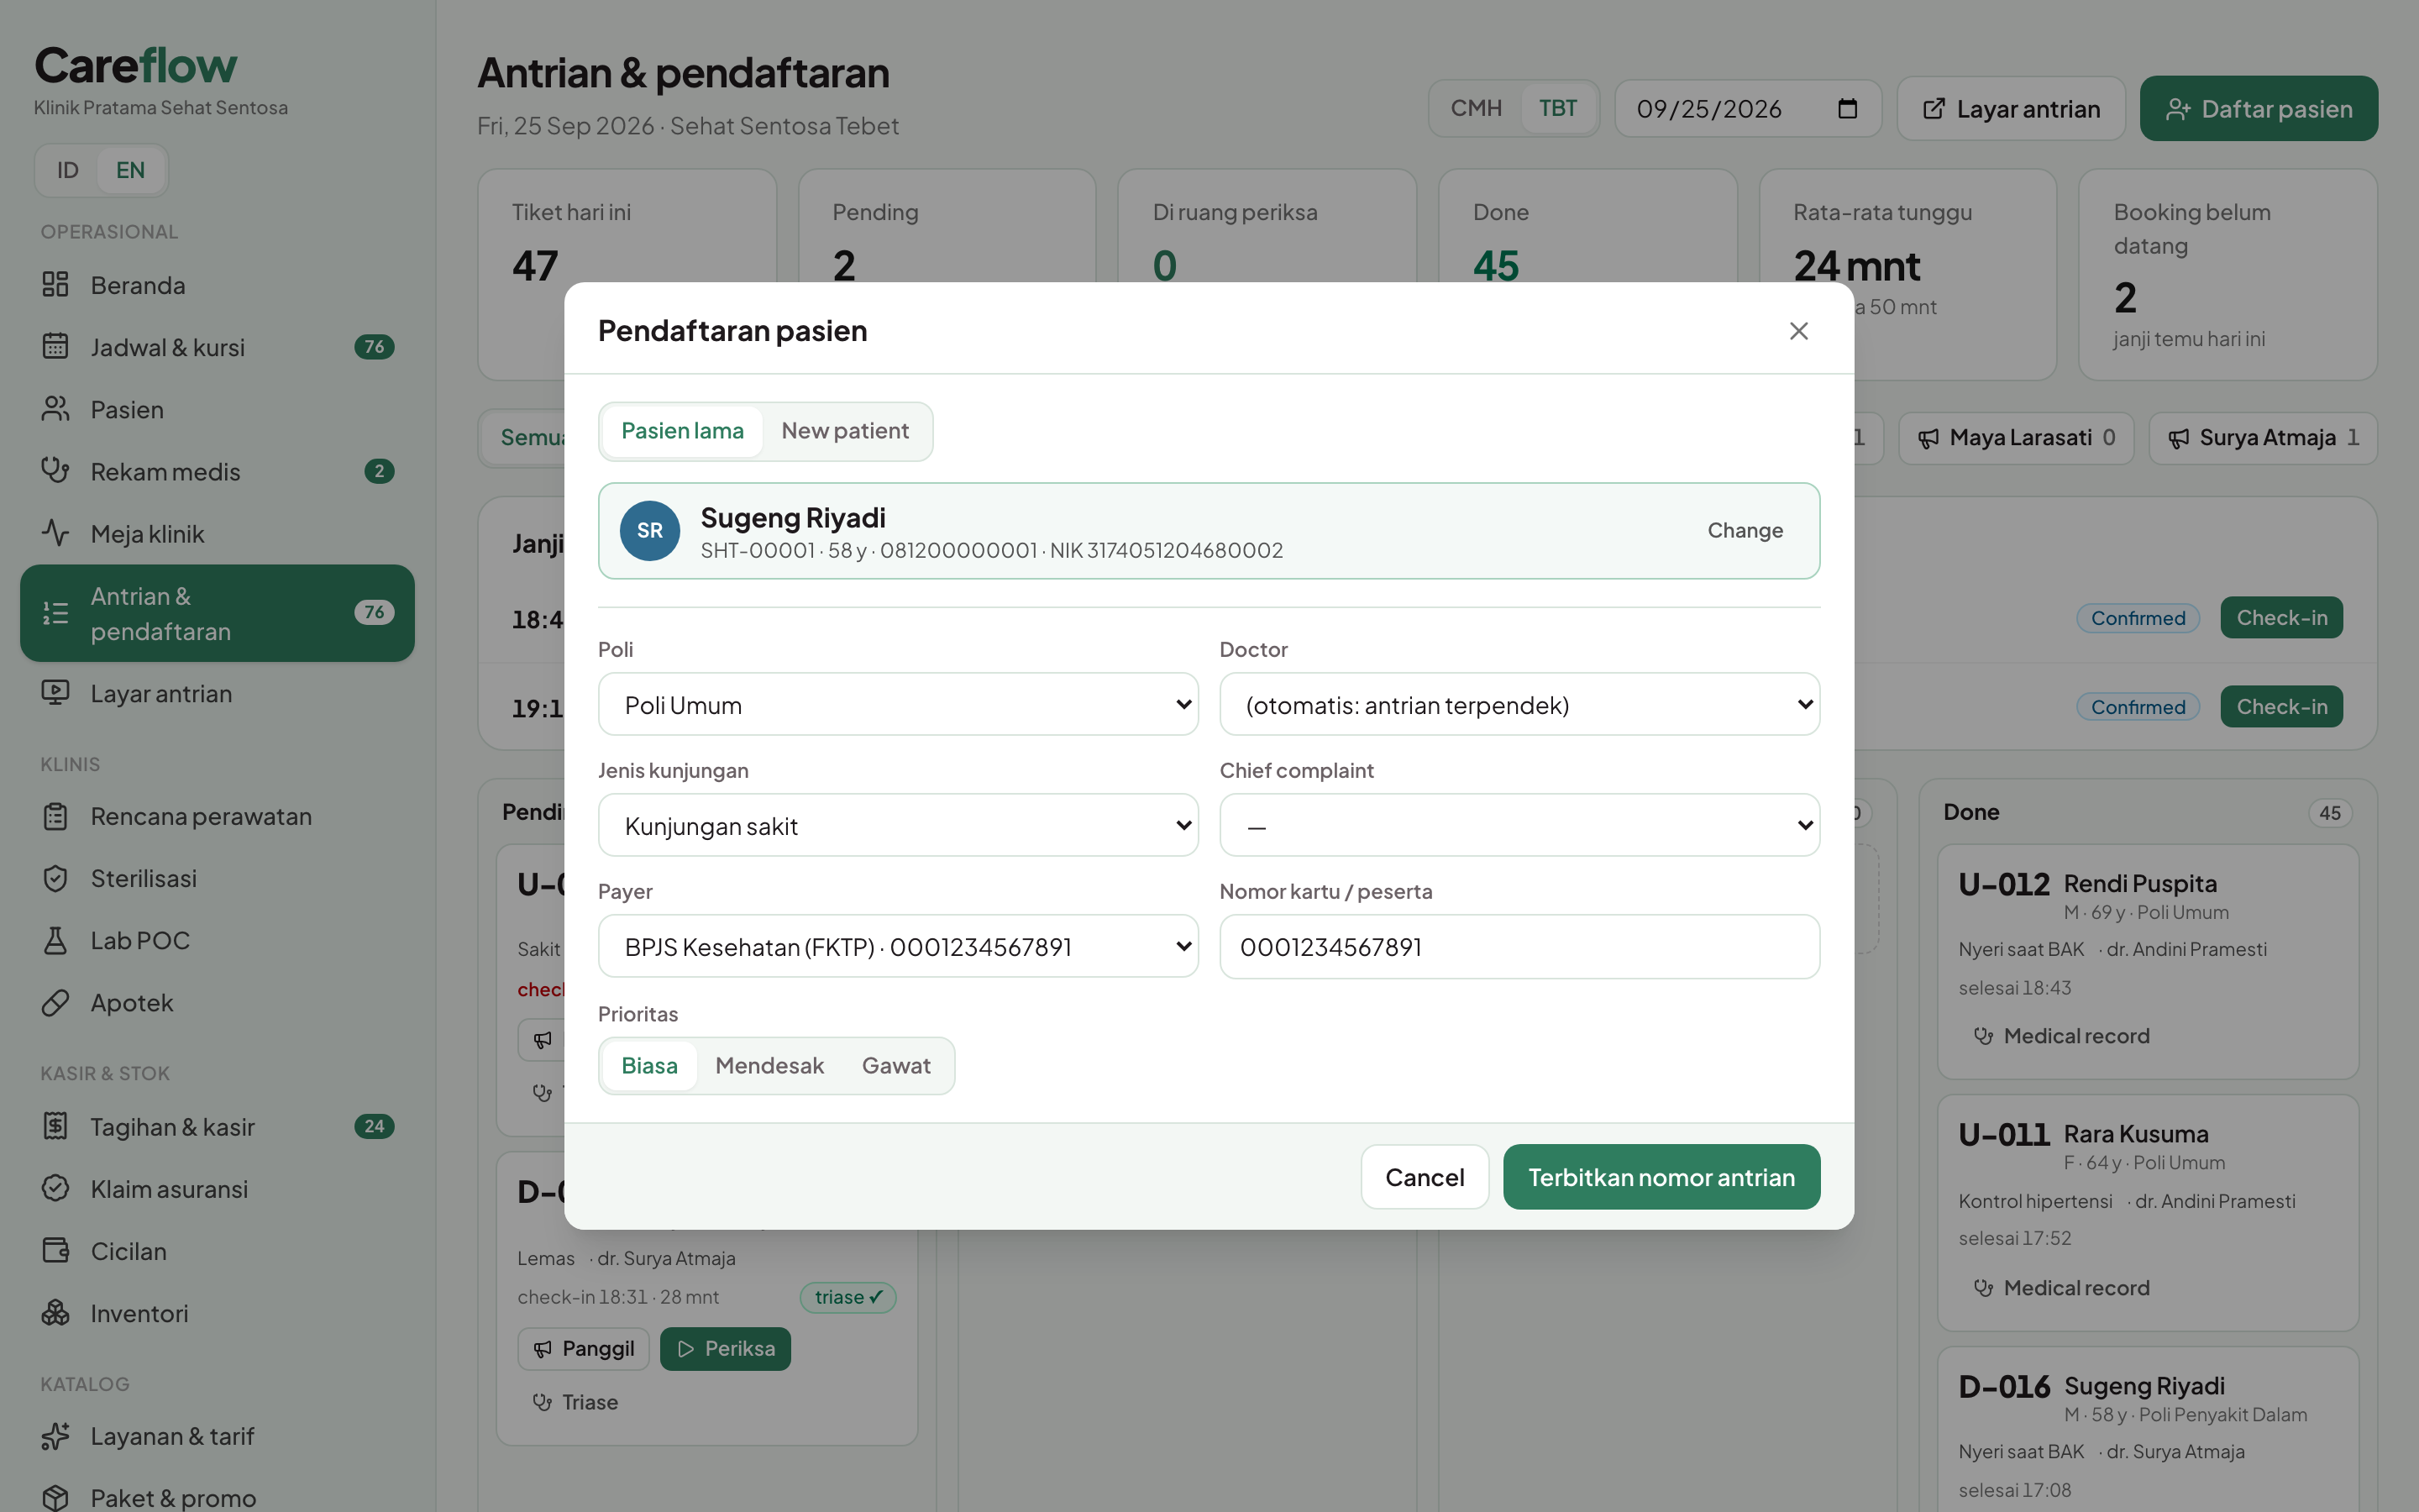Click Check-in for the second confirmed booking
Viewport: 2419px width, 1512px height.
click(2281, 707)
